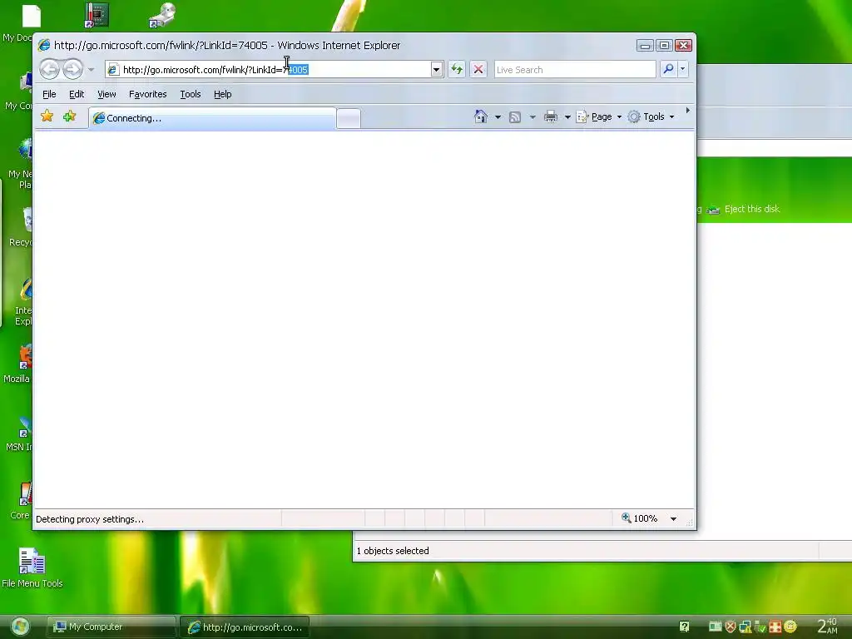This screenshot has width=852, height=639.
Task: Select the CPU thermometer shortcut desktop icon
Action: (x=97, y=15)
